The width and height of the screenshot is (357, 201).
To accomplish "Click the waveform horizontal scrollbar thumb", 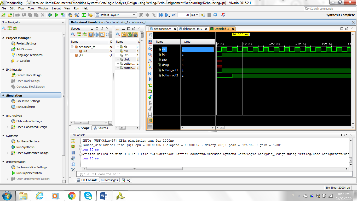I will point(222,128).
